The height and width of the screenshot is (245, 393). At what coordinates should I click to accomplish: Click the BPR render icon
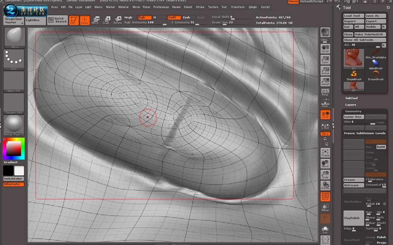[x=325, y=33]
